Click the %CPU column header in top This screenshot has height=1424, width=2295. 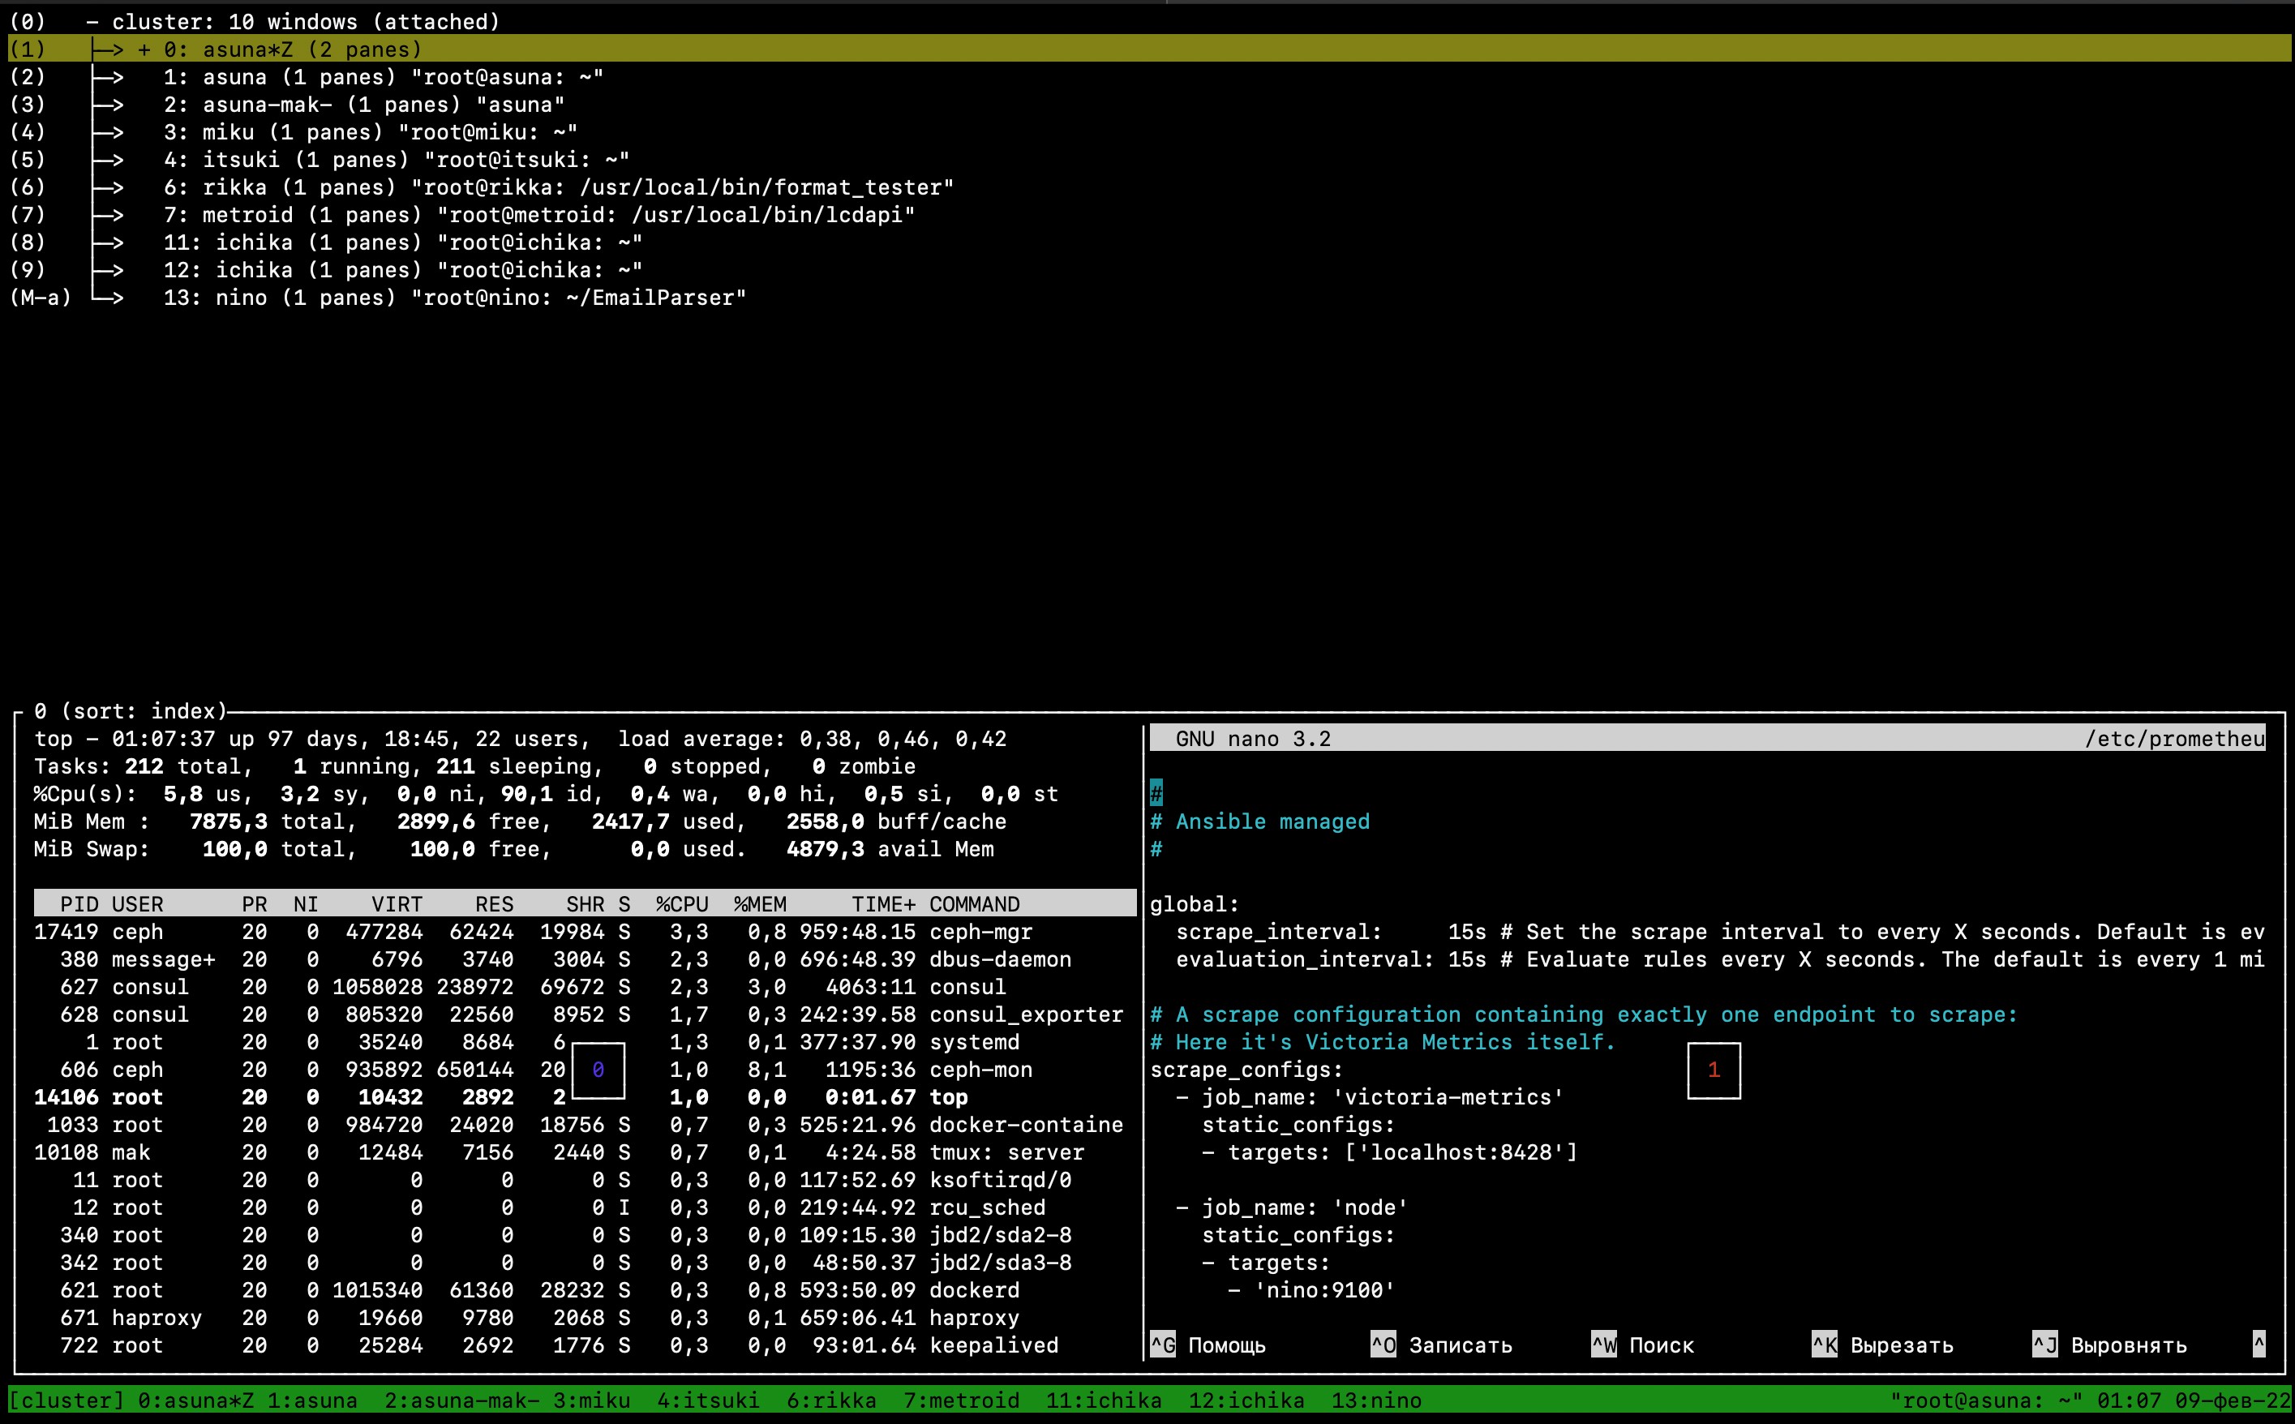682,904
